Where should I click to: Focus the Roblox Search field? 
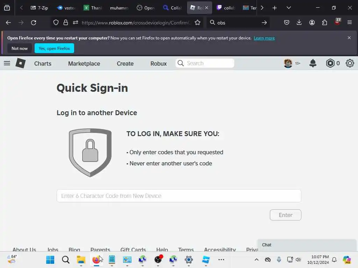pos(205,63)
